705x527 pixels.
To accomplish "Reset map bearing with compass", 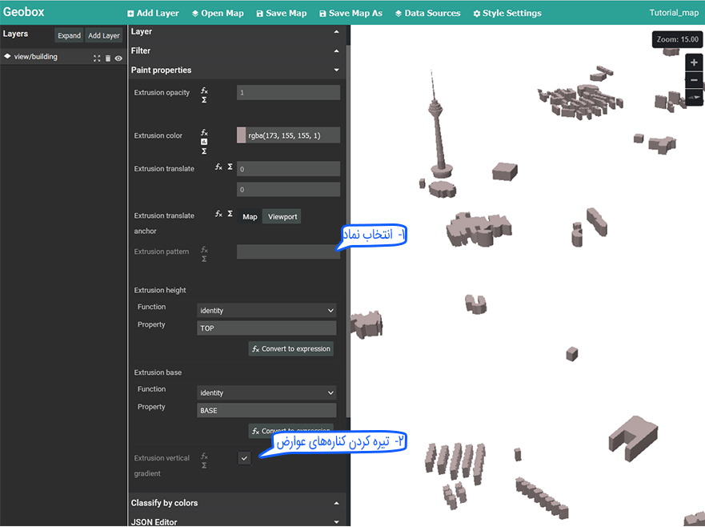I will click(x=694, y=97).
